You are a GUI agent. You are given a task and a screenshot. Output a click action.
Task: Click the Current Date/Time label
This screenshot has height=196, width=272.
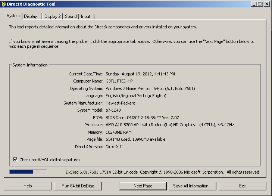(x=86, y=74)
